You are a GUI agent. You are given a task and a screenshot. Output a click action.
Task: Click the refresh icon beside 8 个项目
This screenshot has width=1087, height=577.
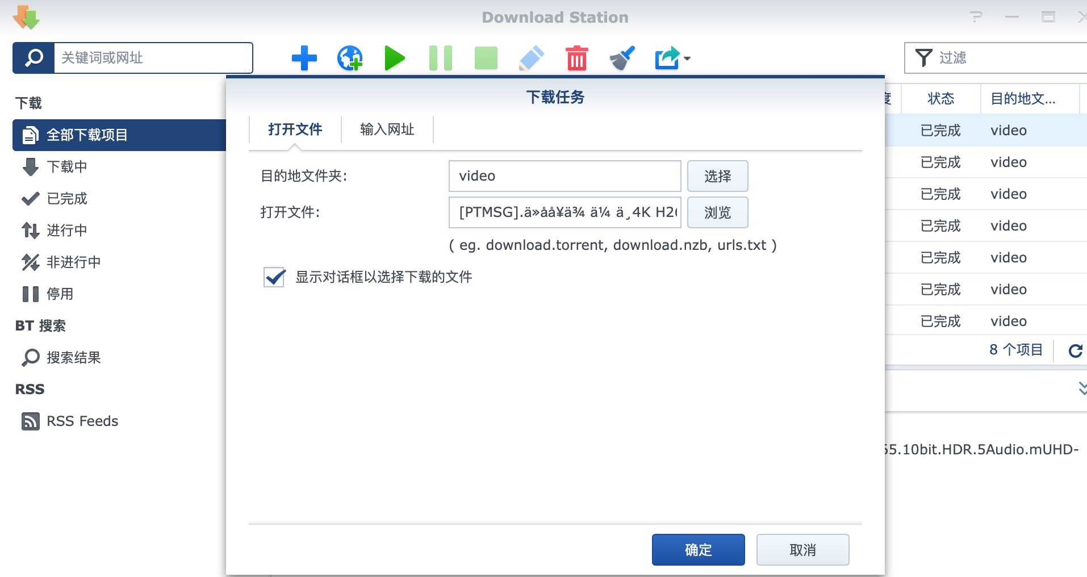click(x=1076, y=351)
